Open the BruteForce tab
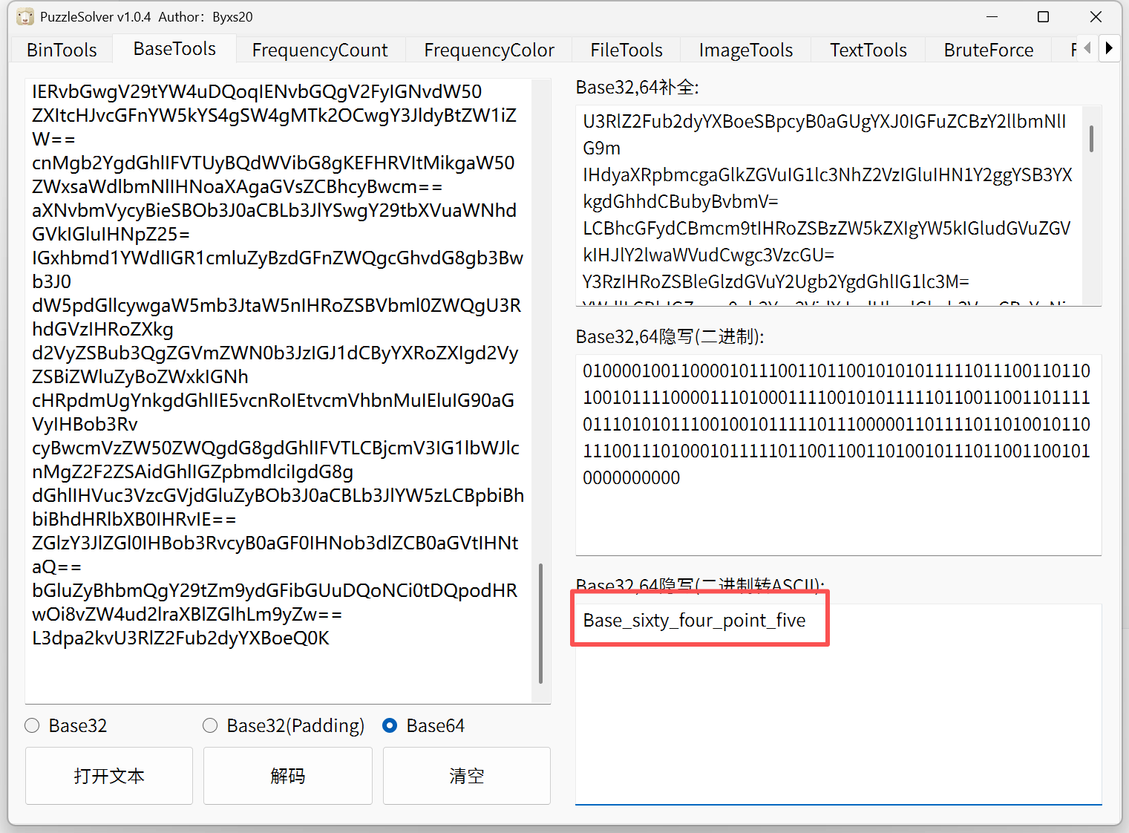This screenshot has width=1129, height=833. [x=988, y=50]
